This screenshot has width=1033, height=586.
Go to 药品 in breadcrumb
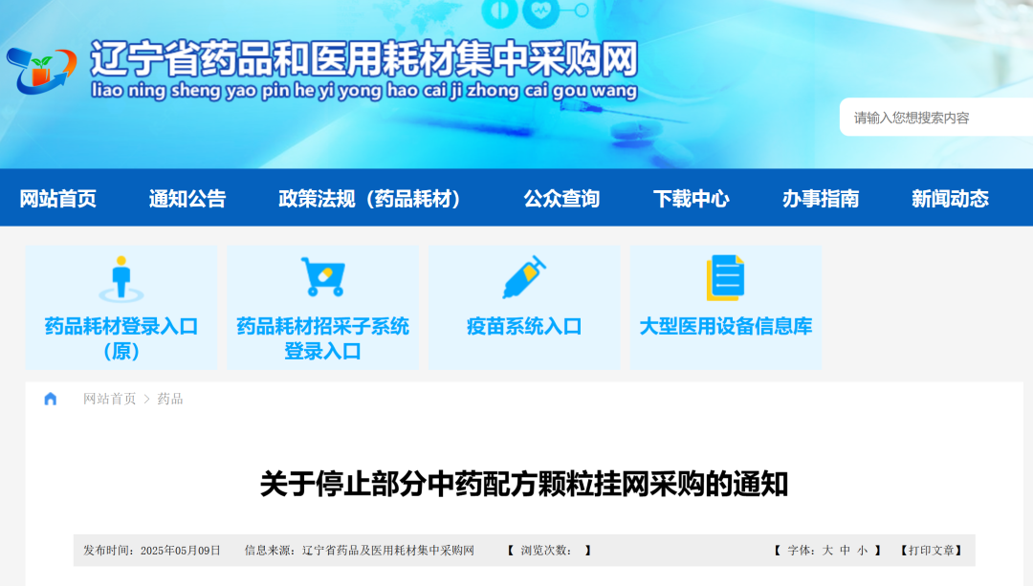[x=170, y=399]
